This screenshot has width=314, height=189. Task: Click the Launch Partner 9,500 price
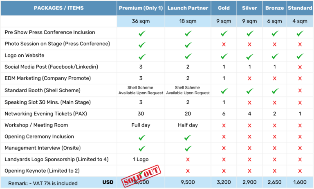[188, 183]
